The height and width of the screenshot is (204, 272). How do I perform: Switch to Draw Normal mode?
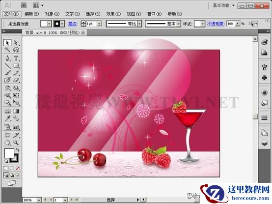point(6,175)
